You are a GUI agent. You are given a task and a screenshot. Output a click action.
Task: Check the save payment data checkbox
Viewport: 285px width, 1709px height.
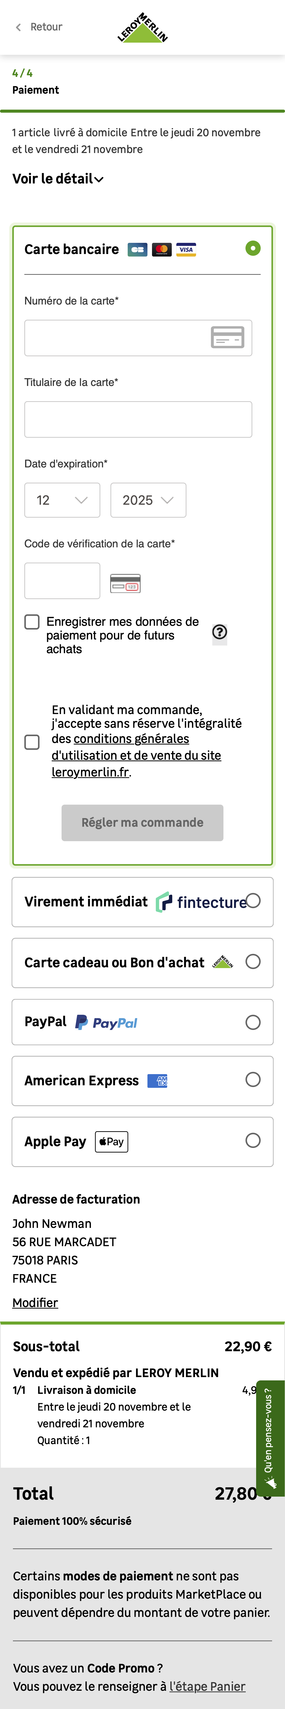click(32, 622)
